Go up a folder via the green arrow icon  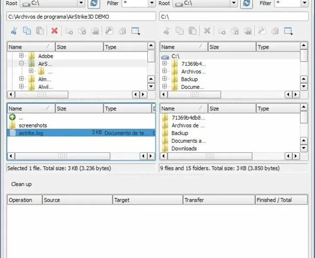pos(12,117)
